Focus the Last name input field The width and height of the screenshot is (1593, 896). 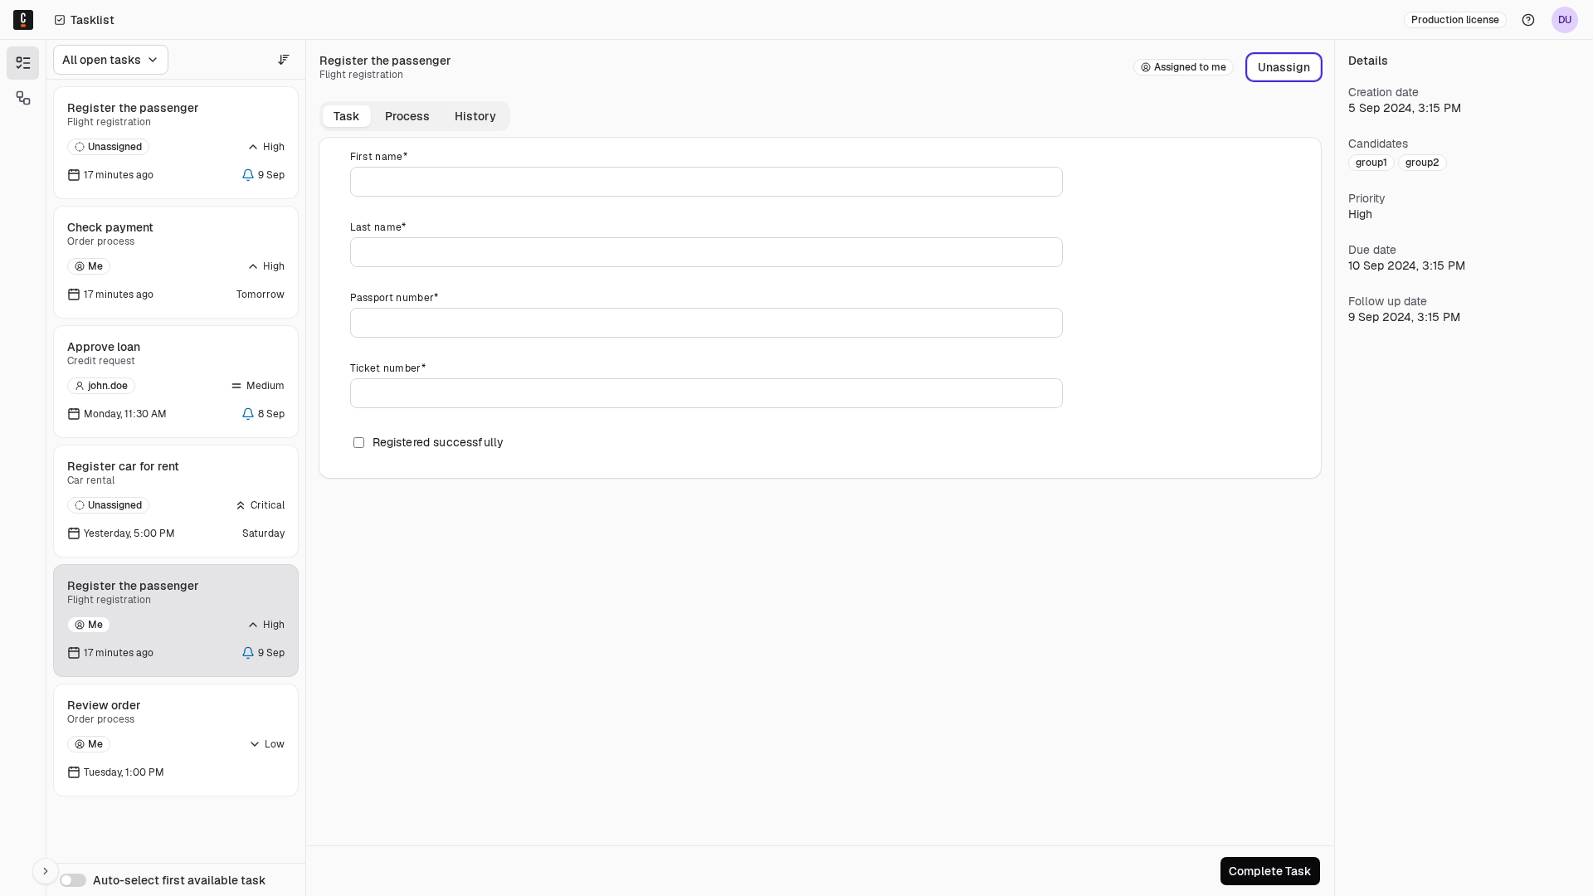[x=706, y=252]
